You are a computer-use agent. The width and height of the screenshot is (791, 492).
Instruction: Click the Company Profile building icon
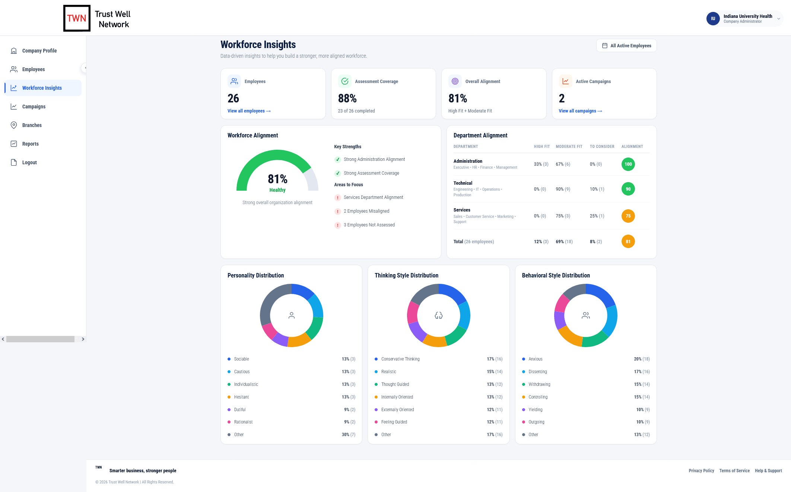[x=14, y=51]
